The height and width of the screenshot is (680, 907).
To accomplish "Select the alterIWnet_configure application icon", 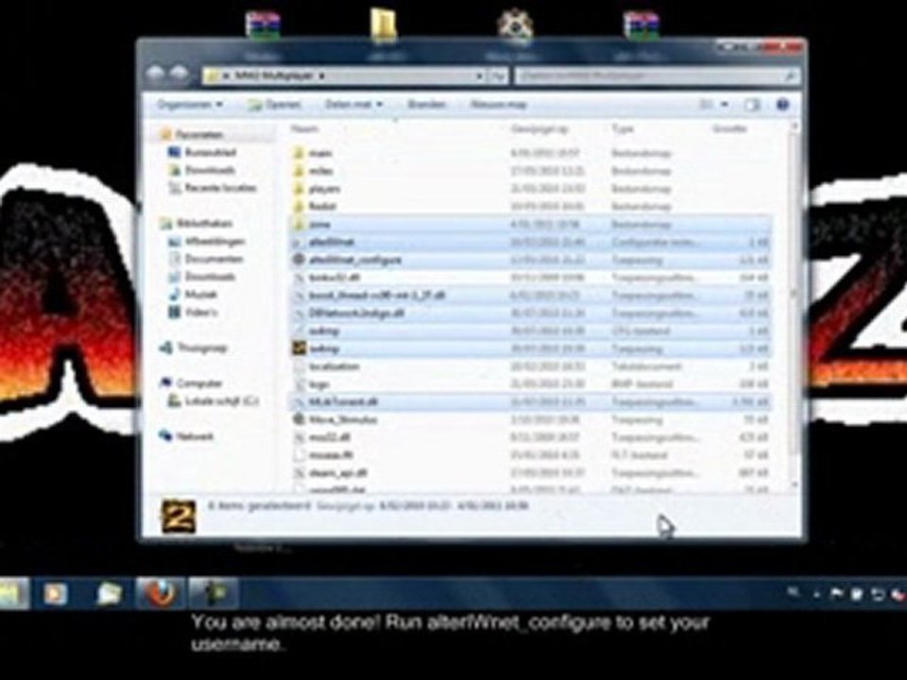I will [299, 260].
